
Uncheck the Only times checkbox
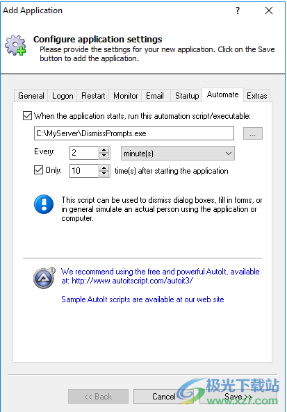click(38, 170)
